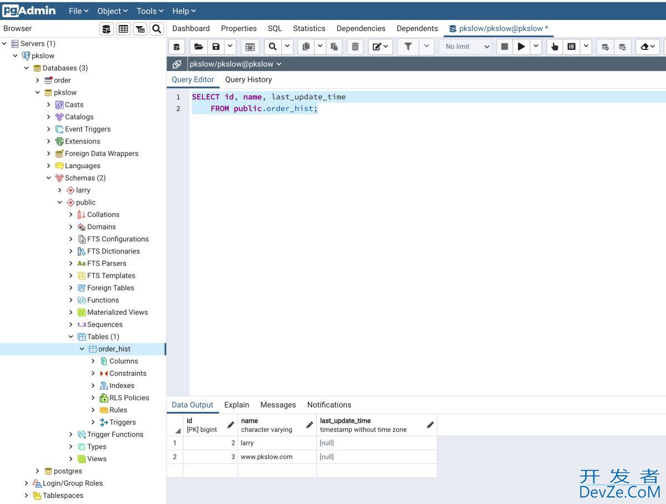Click Save File floppy disk icon
666x504 pixels.
216,47
